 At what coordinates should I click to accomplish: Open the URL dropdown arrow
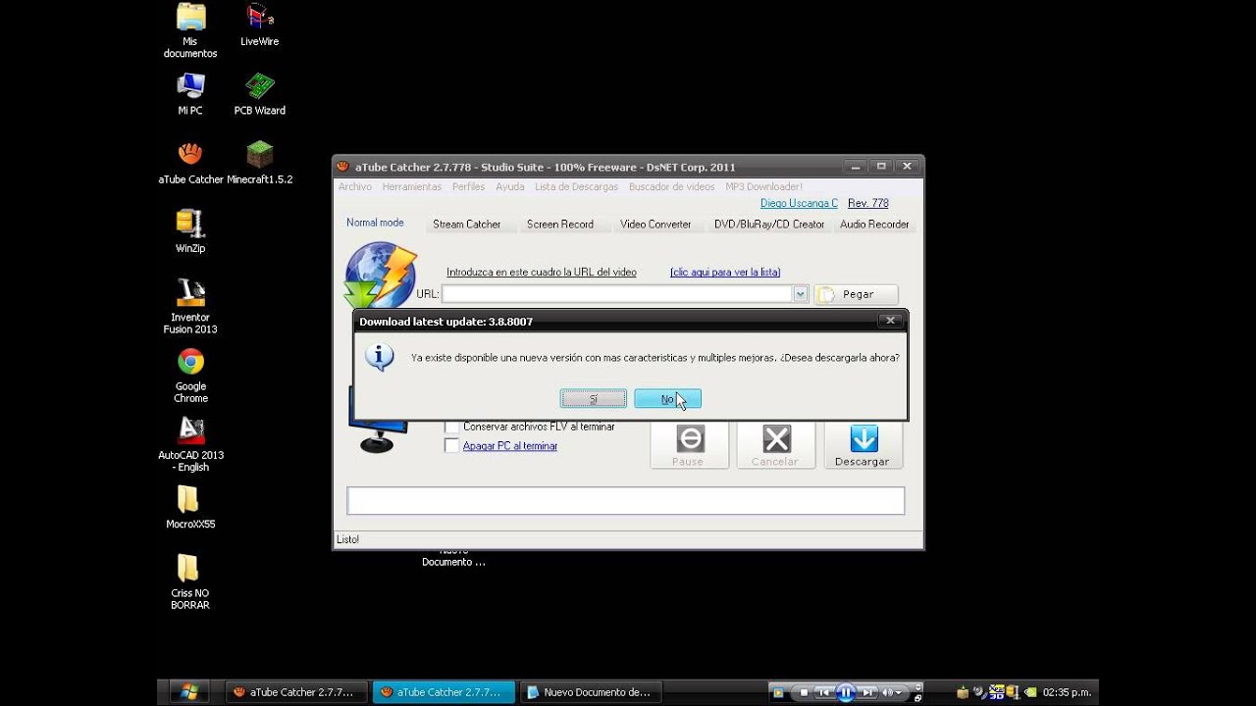tap(801, 294)
